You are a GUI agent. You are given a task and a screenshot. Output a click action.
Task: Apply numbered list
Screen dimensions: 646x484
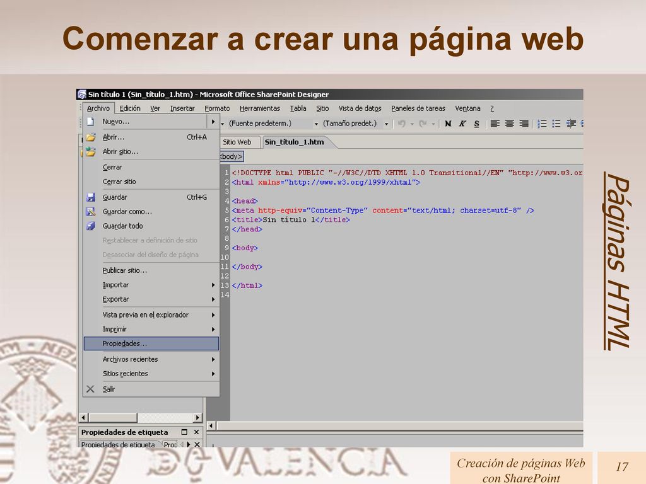pos(542,124)
